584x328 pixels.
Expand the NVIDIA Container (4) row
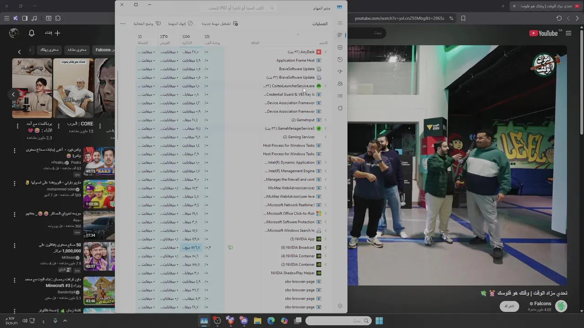click(325, 256)
